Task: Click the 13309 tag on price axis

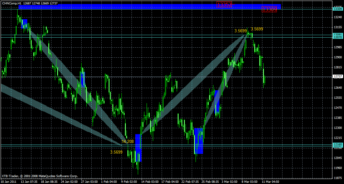Action: pyautogui.click(x=337, y=9)
